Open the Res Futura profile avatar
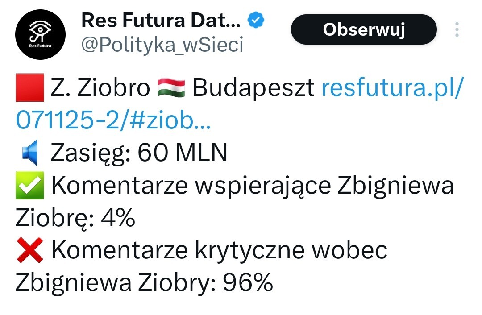Viewport: 482px width, 315px height. (x=40, y=35)
